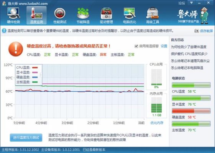Open article 为何检测少了些硬件温度
215x153 pixels.
tap(189, 47)
